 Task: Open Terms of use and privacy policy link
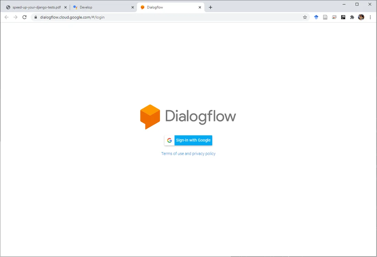click(188, 154)
